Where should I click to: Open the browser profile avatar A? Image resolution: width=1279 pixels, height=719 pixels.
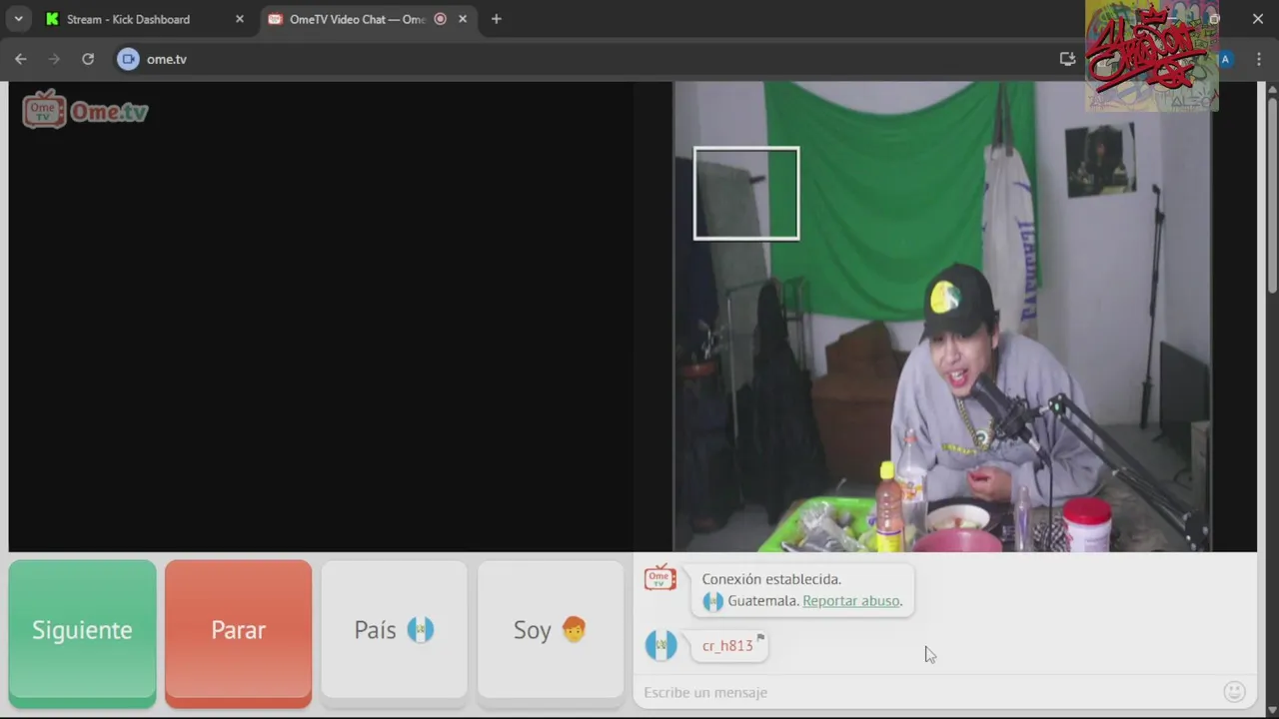(1225, 59)
